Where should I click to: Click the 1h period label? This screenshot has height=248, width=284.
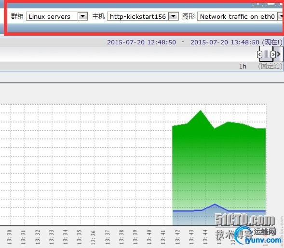point(243,67)
